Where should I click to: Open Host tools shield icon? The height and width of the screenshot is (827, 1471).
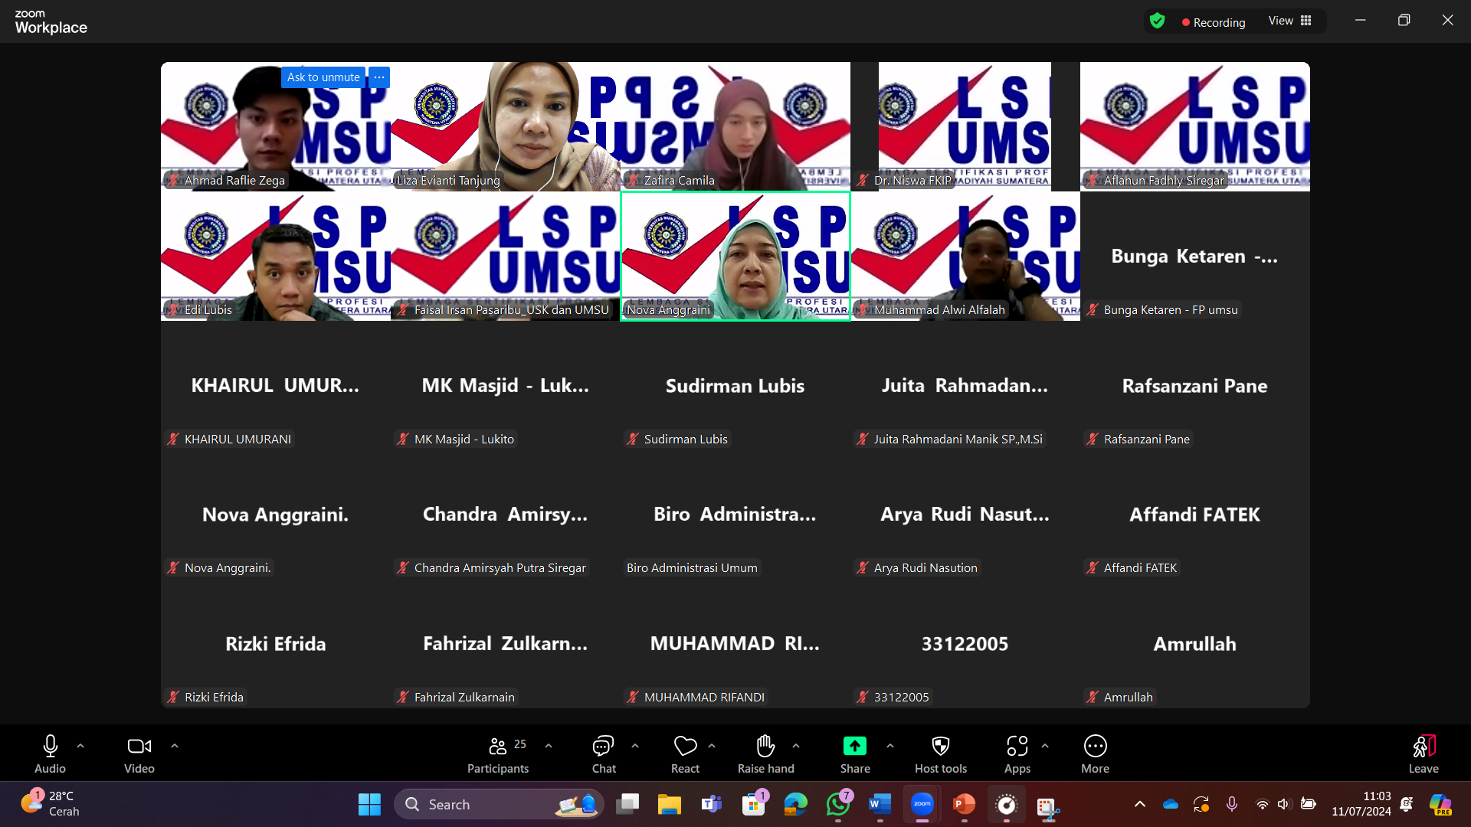(x=941, y=754)
